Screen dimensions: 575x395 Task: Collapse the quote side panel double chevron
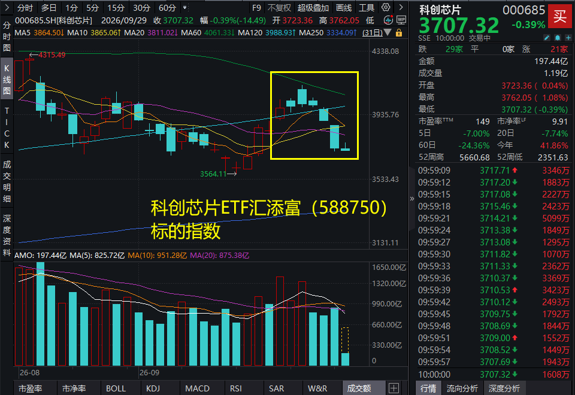coord(412,199)
